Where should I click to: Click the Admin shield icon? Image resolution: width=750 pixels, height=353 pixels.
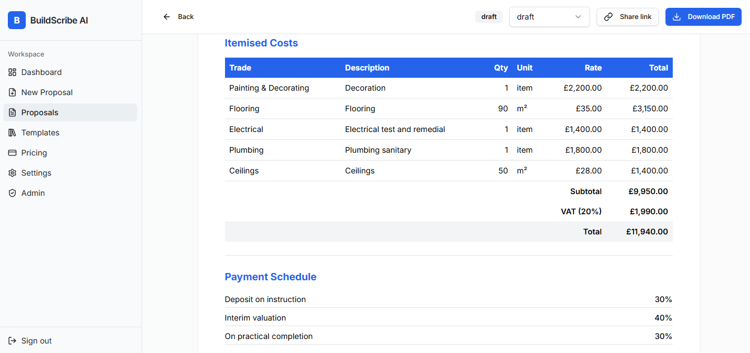tap(12, 193)
